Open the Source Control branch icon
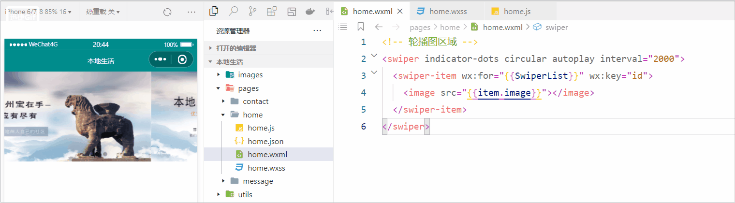735x203 pixels. (x=252, y=11)
